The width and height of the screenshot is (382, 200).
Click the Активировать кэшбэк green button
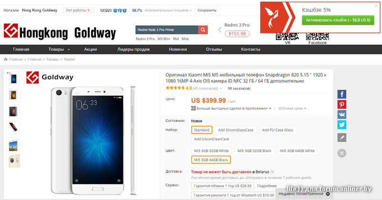(x=338, y=20)
